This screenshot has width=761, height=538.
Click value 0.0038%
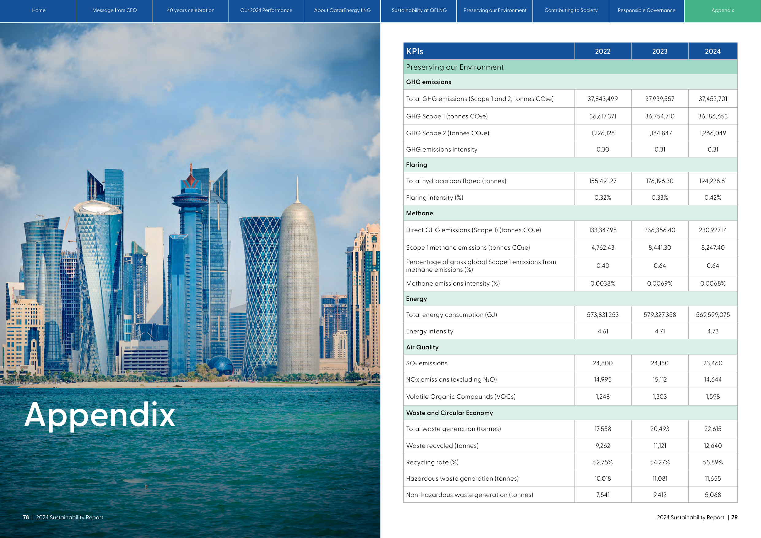pyautogui.click(x=602, y=283)
